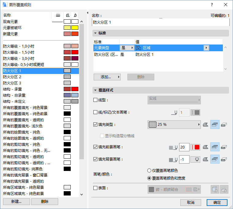Enable the 表面 checkbox

tap(95, 188)
